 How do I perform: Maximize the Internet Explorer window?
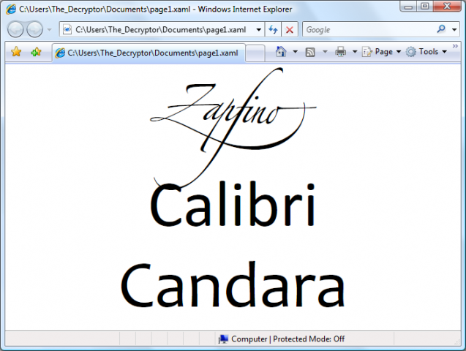tap(425, 7)
